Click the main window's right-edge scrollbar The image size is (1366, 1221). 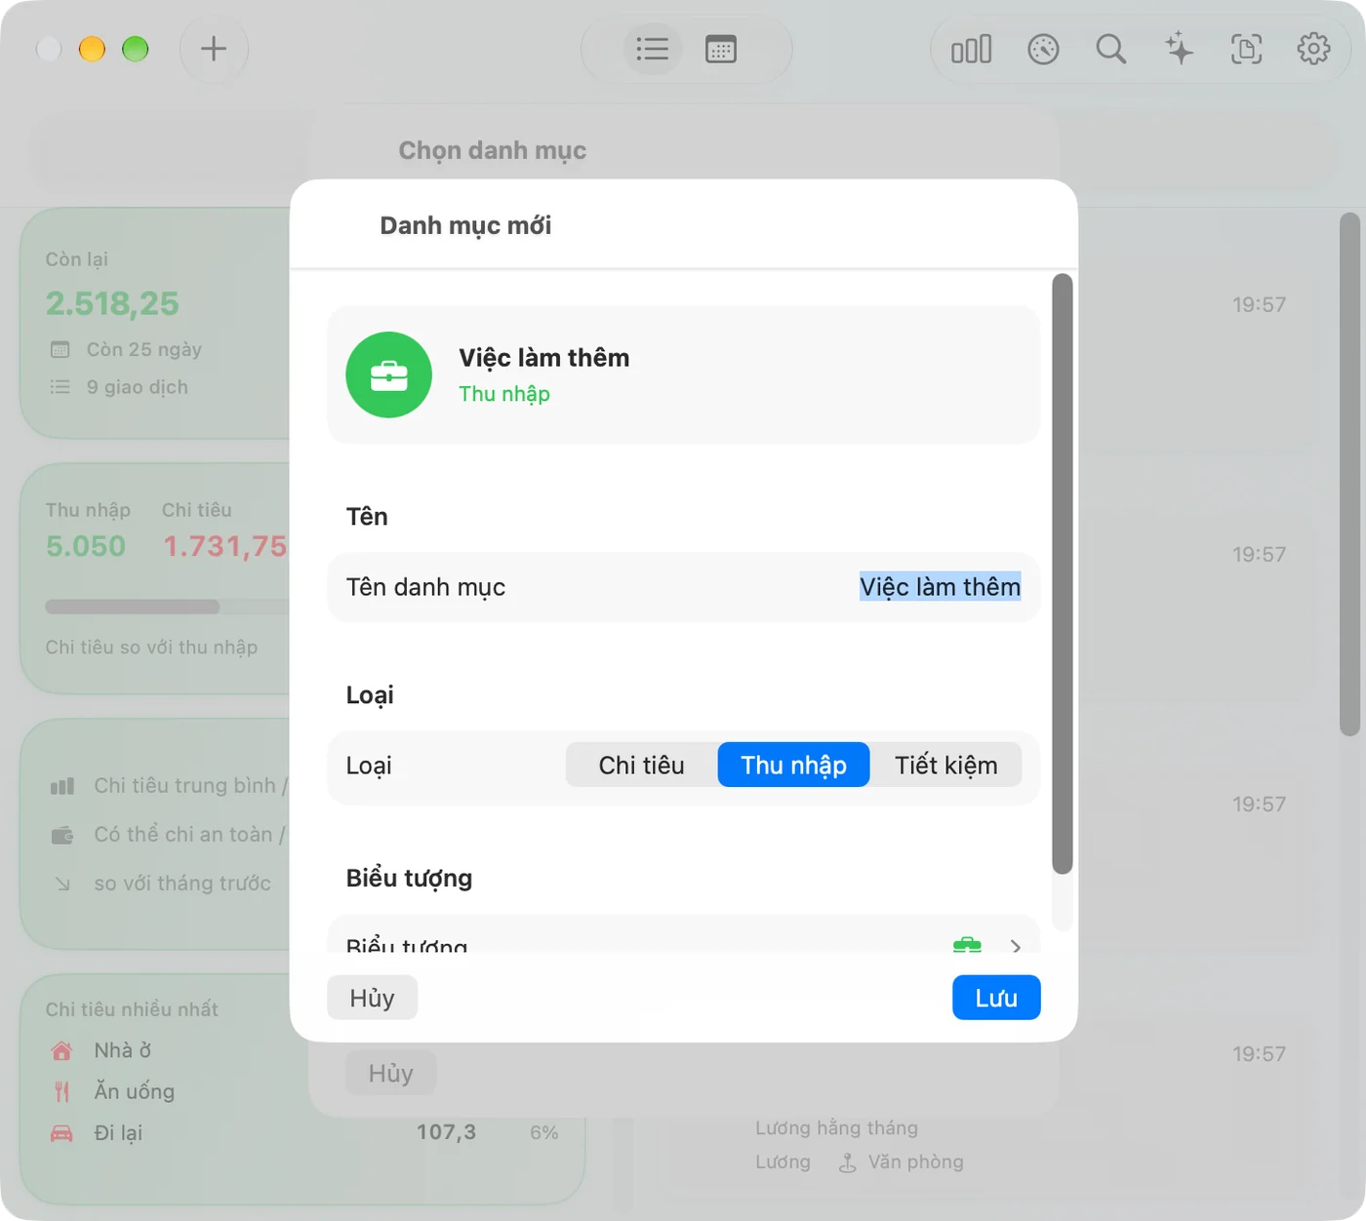click(1349, 474)
